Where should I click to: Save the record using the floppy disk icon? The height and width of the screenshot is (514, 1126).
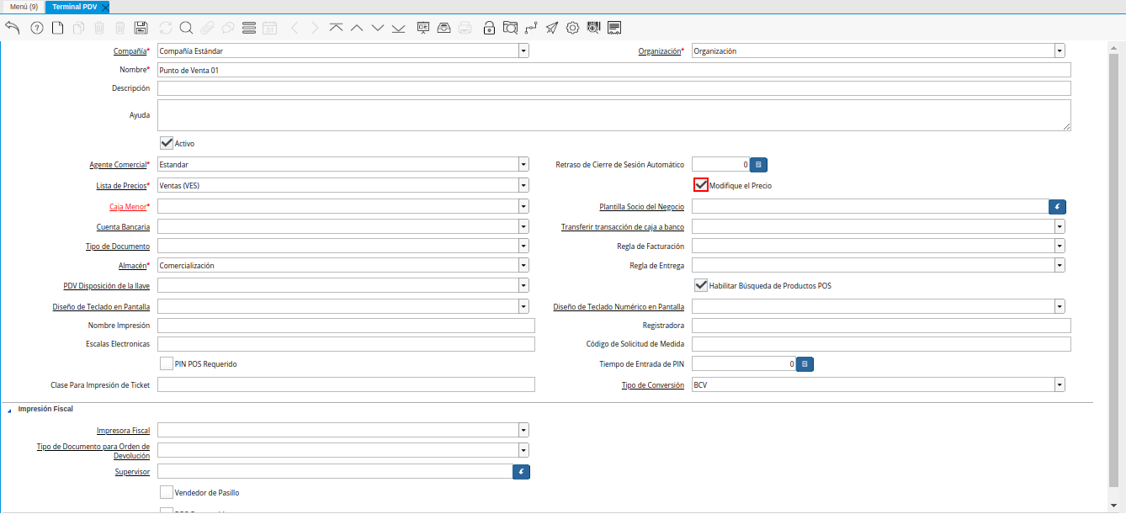141,28
